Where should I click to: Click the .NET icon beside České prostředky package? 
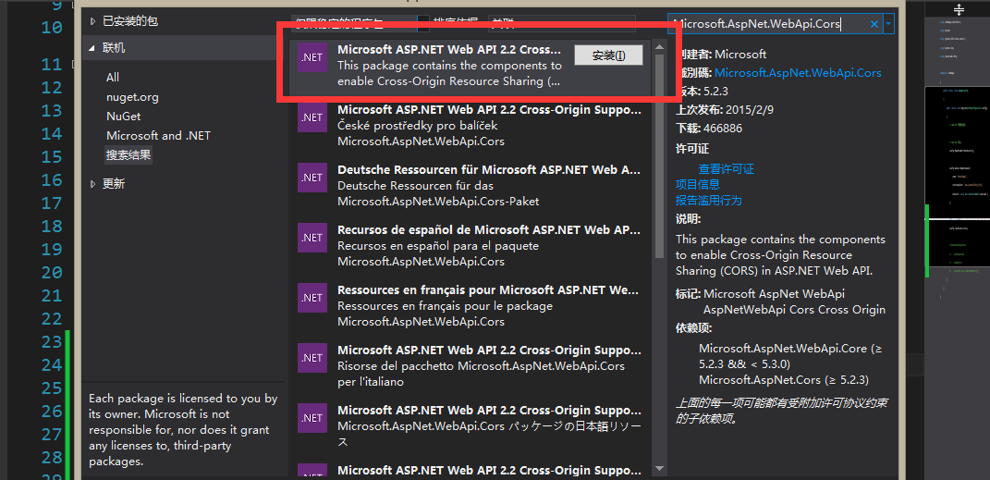point(312,117)
